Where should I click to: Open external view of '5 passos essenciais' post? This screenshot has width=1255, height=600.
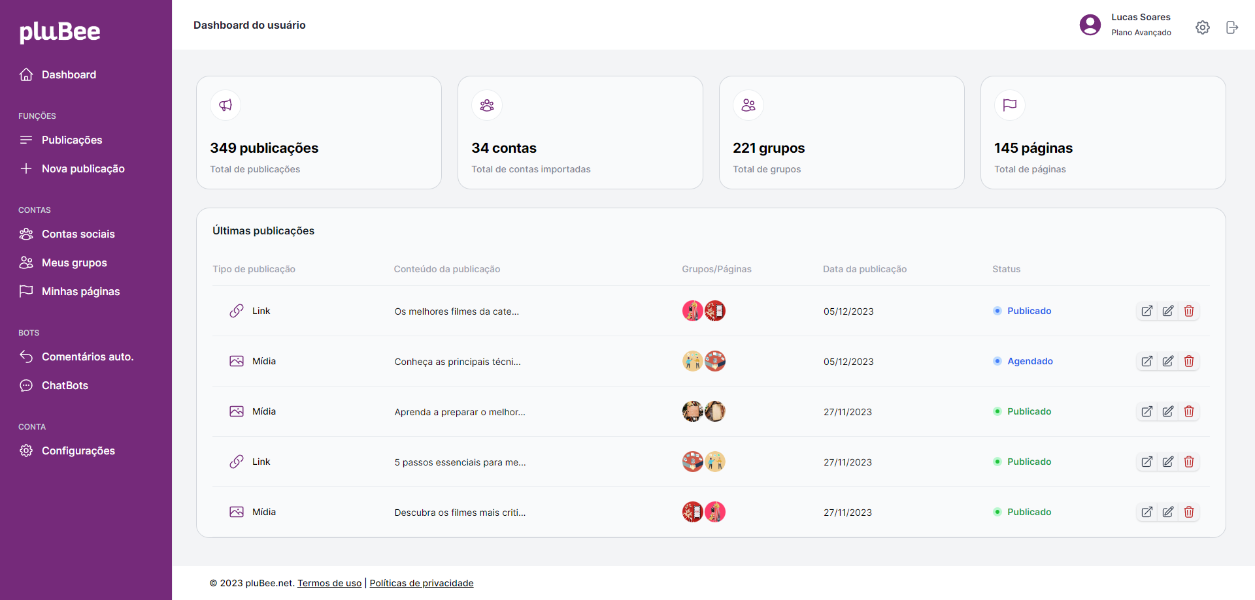pyautogui.click(x=1147, y=462)
